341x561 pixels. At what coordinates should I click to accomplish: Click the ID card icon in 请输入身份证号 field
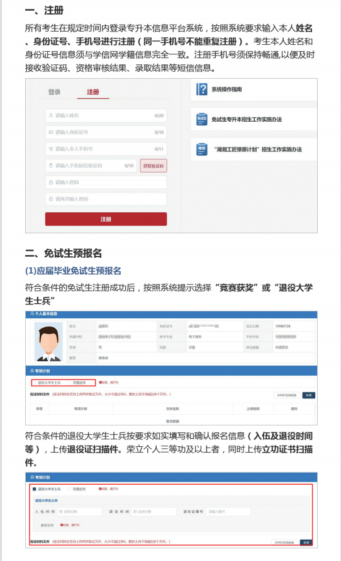point(51,132)
